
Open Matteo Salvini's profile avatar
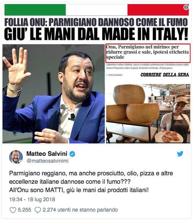[16, 157]
